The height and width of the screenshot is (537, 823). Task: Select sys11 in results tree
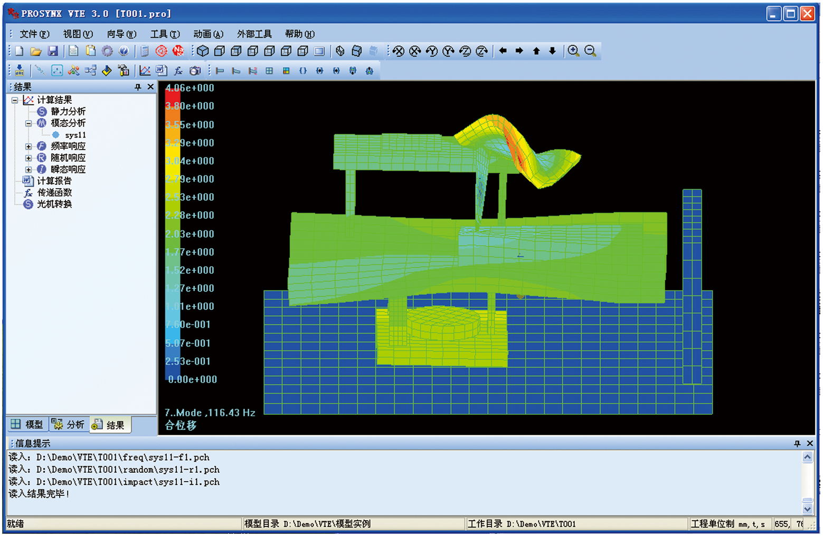pos(75,135)
